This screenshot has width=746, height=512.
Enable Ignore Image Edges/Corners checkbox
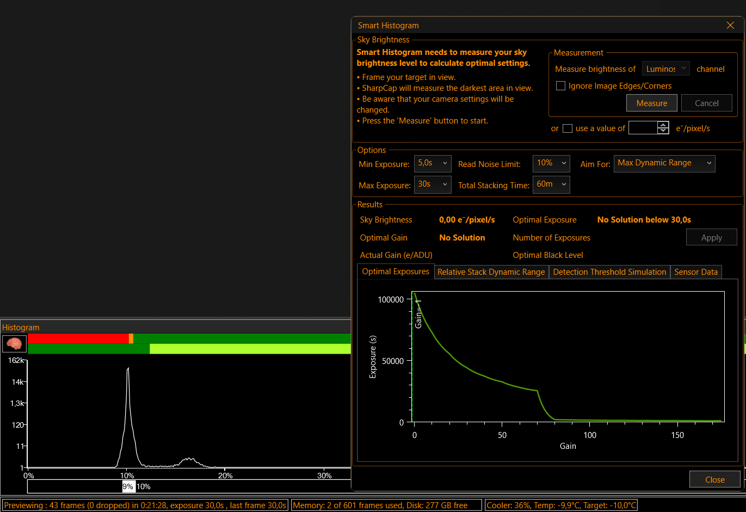pos(560,86)
